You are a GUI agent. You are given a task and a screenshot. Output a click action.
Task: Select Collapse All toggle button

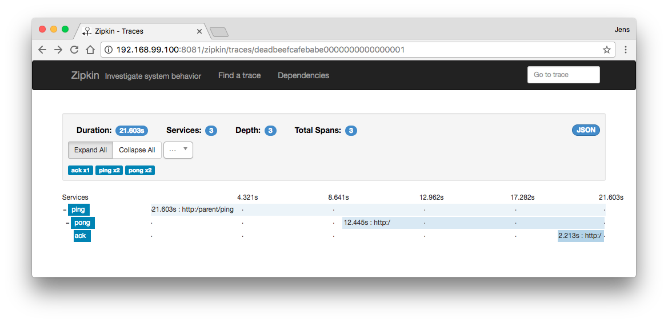click(x=137, y=150)
